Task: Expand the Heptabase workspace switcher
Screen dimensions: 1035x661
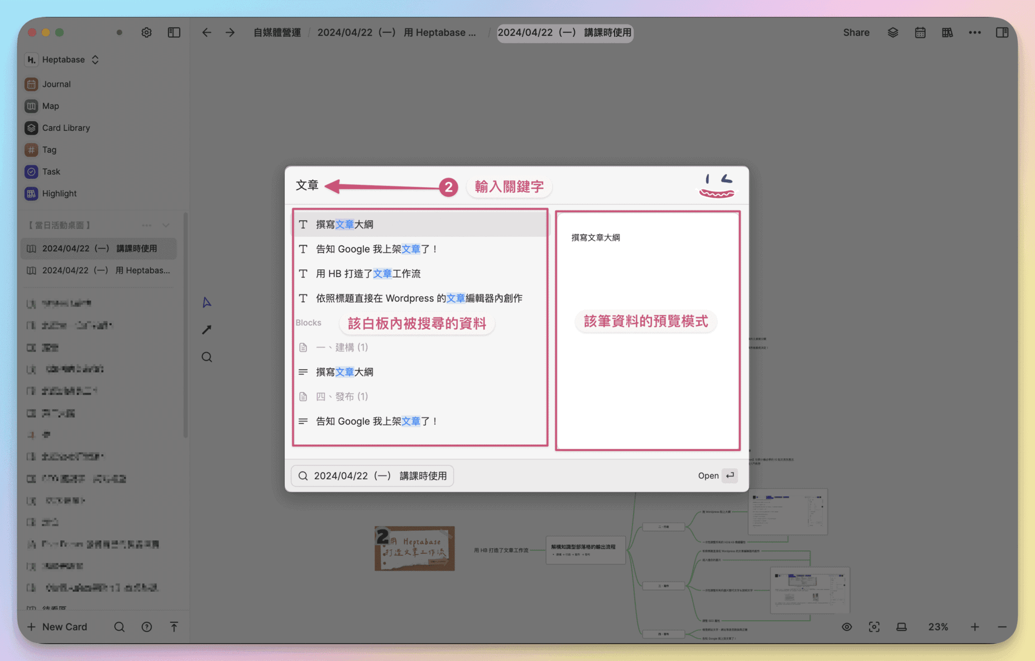Action: (x=63, y=60)
